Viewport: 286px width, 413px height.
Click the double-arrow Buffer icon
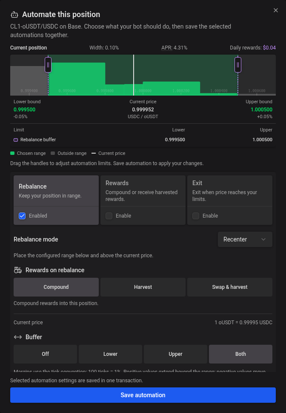click(x=18, y=337)
